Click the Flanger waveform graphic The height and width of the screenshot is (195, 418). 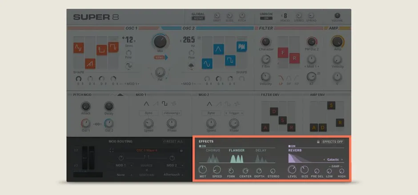(x=237, y=159)
